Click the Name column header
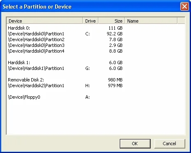Image resolution: width=191 pixels, height=153 pixels. (151, 21)
